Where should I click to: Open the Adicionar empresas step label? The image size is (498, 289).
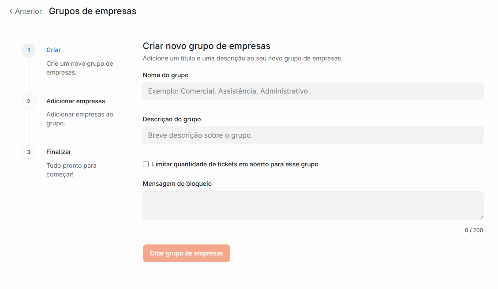pos(75,101)
